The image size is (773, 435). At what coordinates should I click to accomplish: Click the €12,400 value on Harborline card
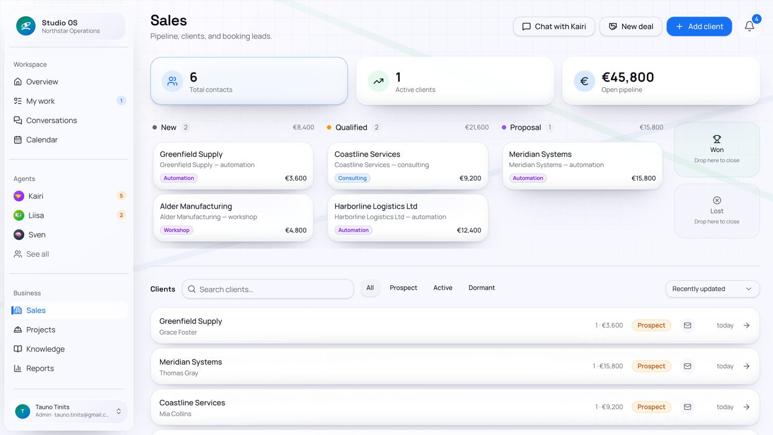coord(469,230)
